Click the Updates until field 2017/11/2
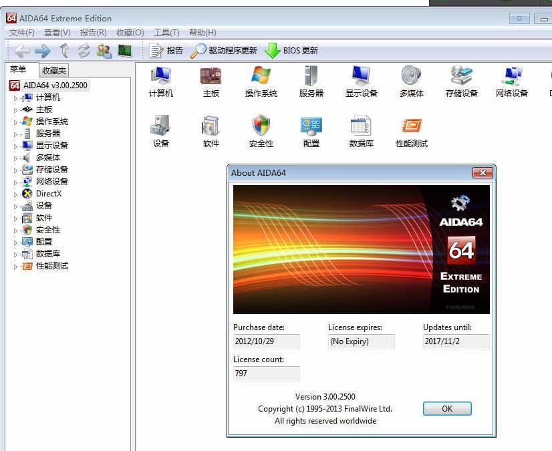 (x=456, y=341)
